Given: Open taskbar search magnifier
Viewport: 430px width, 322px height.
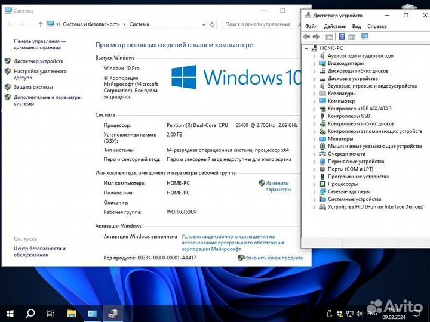Looking at the screenshot, I should (x=30, y=313).
